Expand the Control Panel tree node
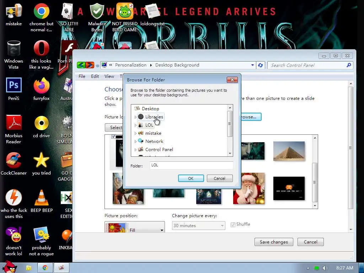The height and width of the screenshot is (273, 364). point(135,150)
